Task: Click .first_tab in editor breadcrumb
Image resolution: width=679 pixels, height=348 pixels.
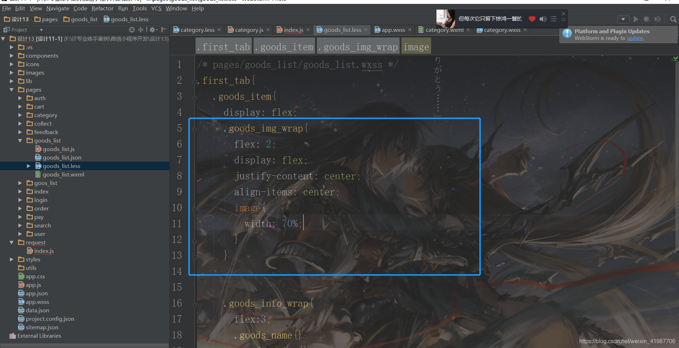Action: click(x=224, y=47)
